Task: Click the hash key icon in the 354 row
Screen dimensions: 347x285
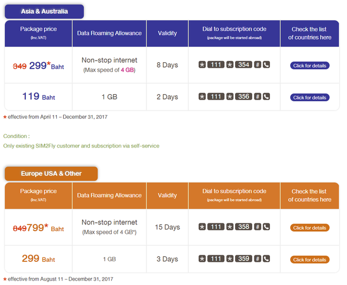Action: click(257, 64)
